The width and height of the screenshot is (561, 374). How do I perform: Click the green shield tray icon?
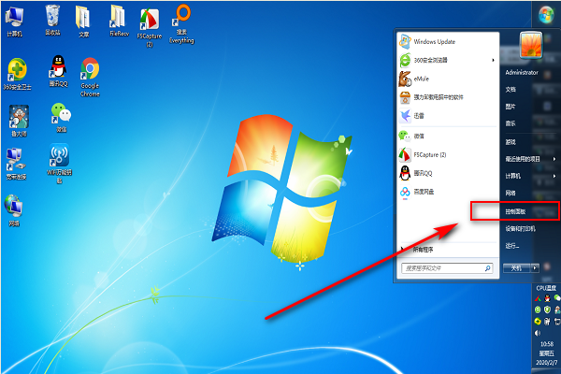point(547,309)
